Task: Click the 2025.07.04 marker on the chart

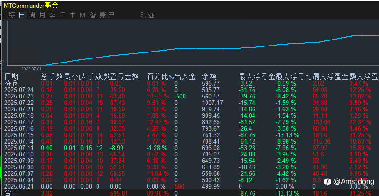Action: point(31,69)
